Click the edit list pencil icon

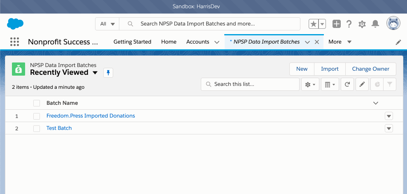tap(362, 84)
